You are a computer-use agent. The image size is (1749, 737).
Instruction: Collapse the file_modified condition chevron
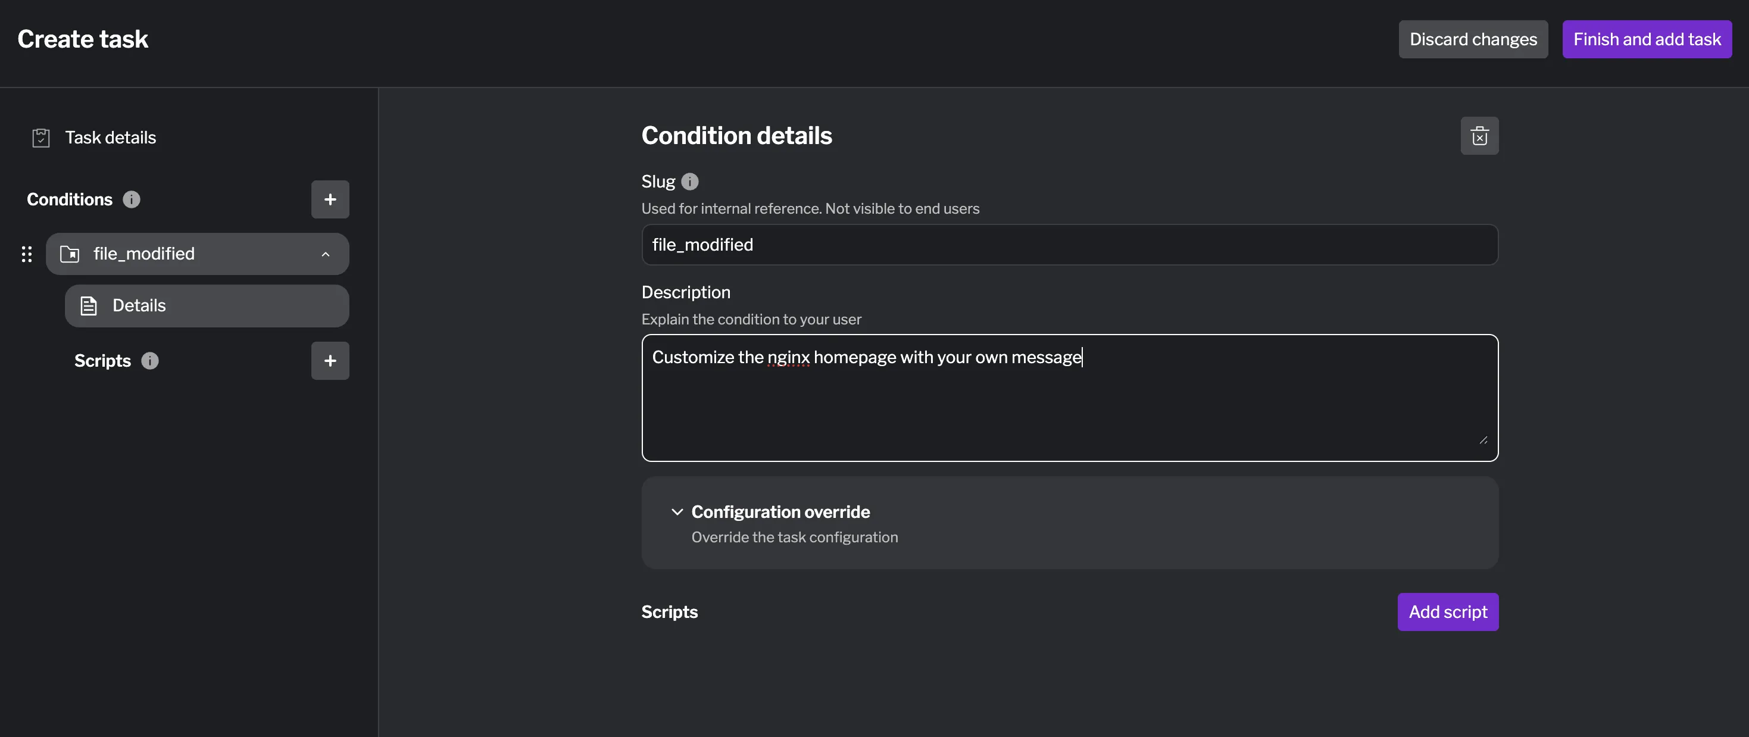[x=325, y=254]
